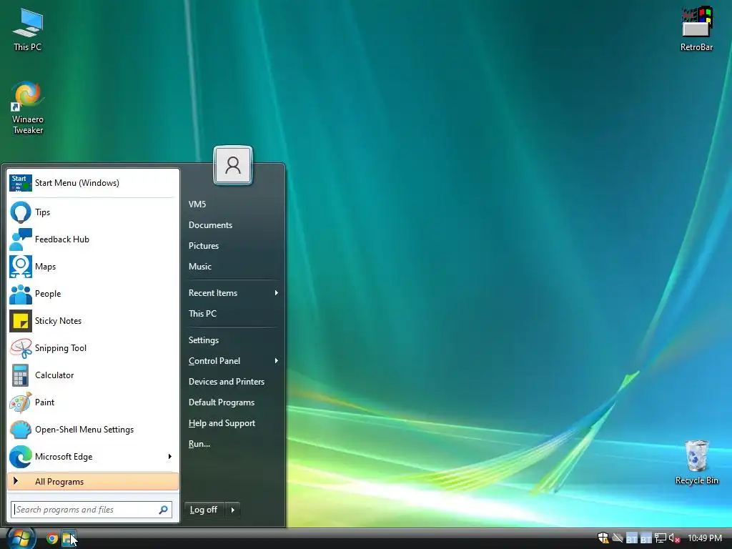Viewport: 732px width, 549px height.
Task: Launch the Snipping Tool
Action: tap(93, 348)
